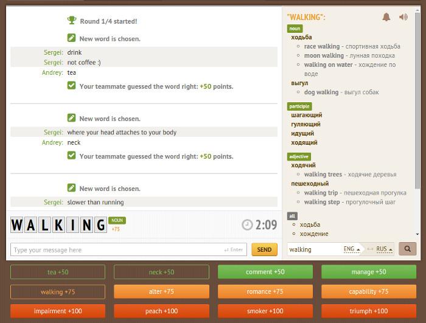The height and width of the screenshot is (323, 426).
Task: Click the round timer clock icon
Action: (x=247, y=225)
